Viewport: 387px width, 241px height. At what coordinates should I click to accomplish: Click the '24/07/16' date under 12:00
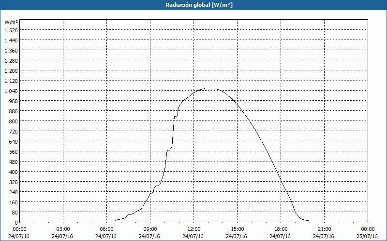pyautogui.click(x=193, y=236)
